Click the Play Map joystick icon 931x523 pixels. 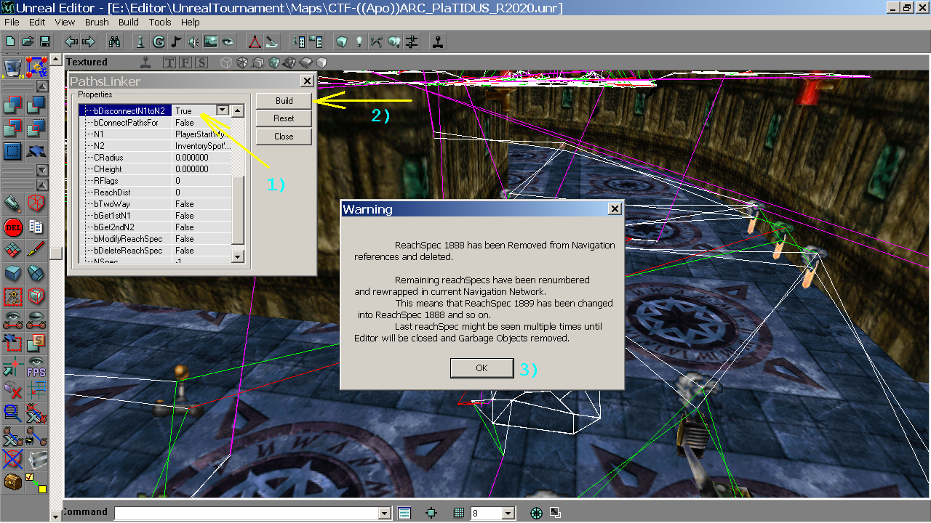438,41
